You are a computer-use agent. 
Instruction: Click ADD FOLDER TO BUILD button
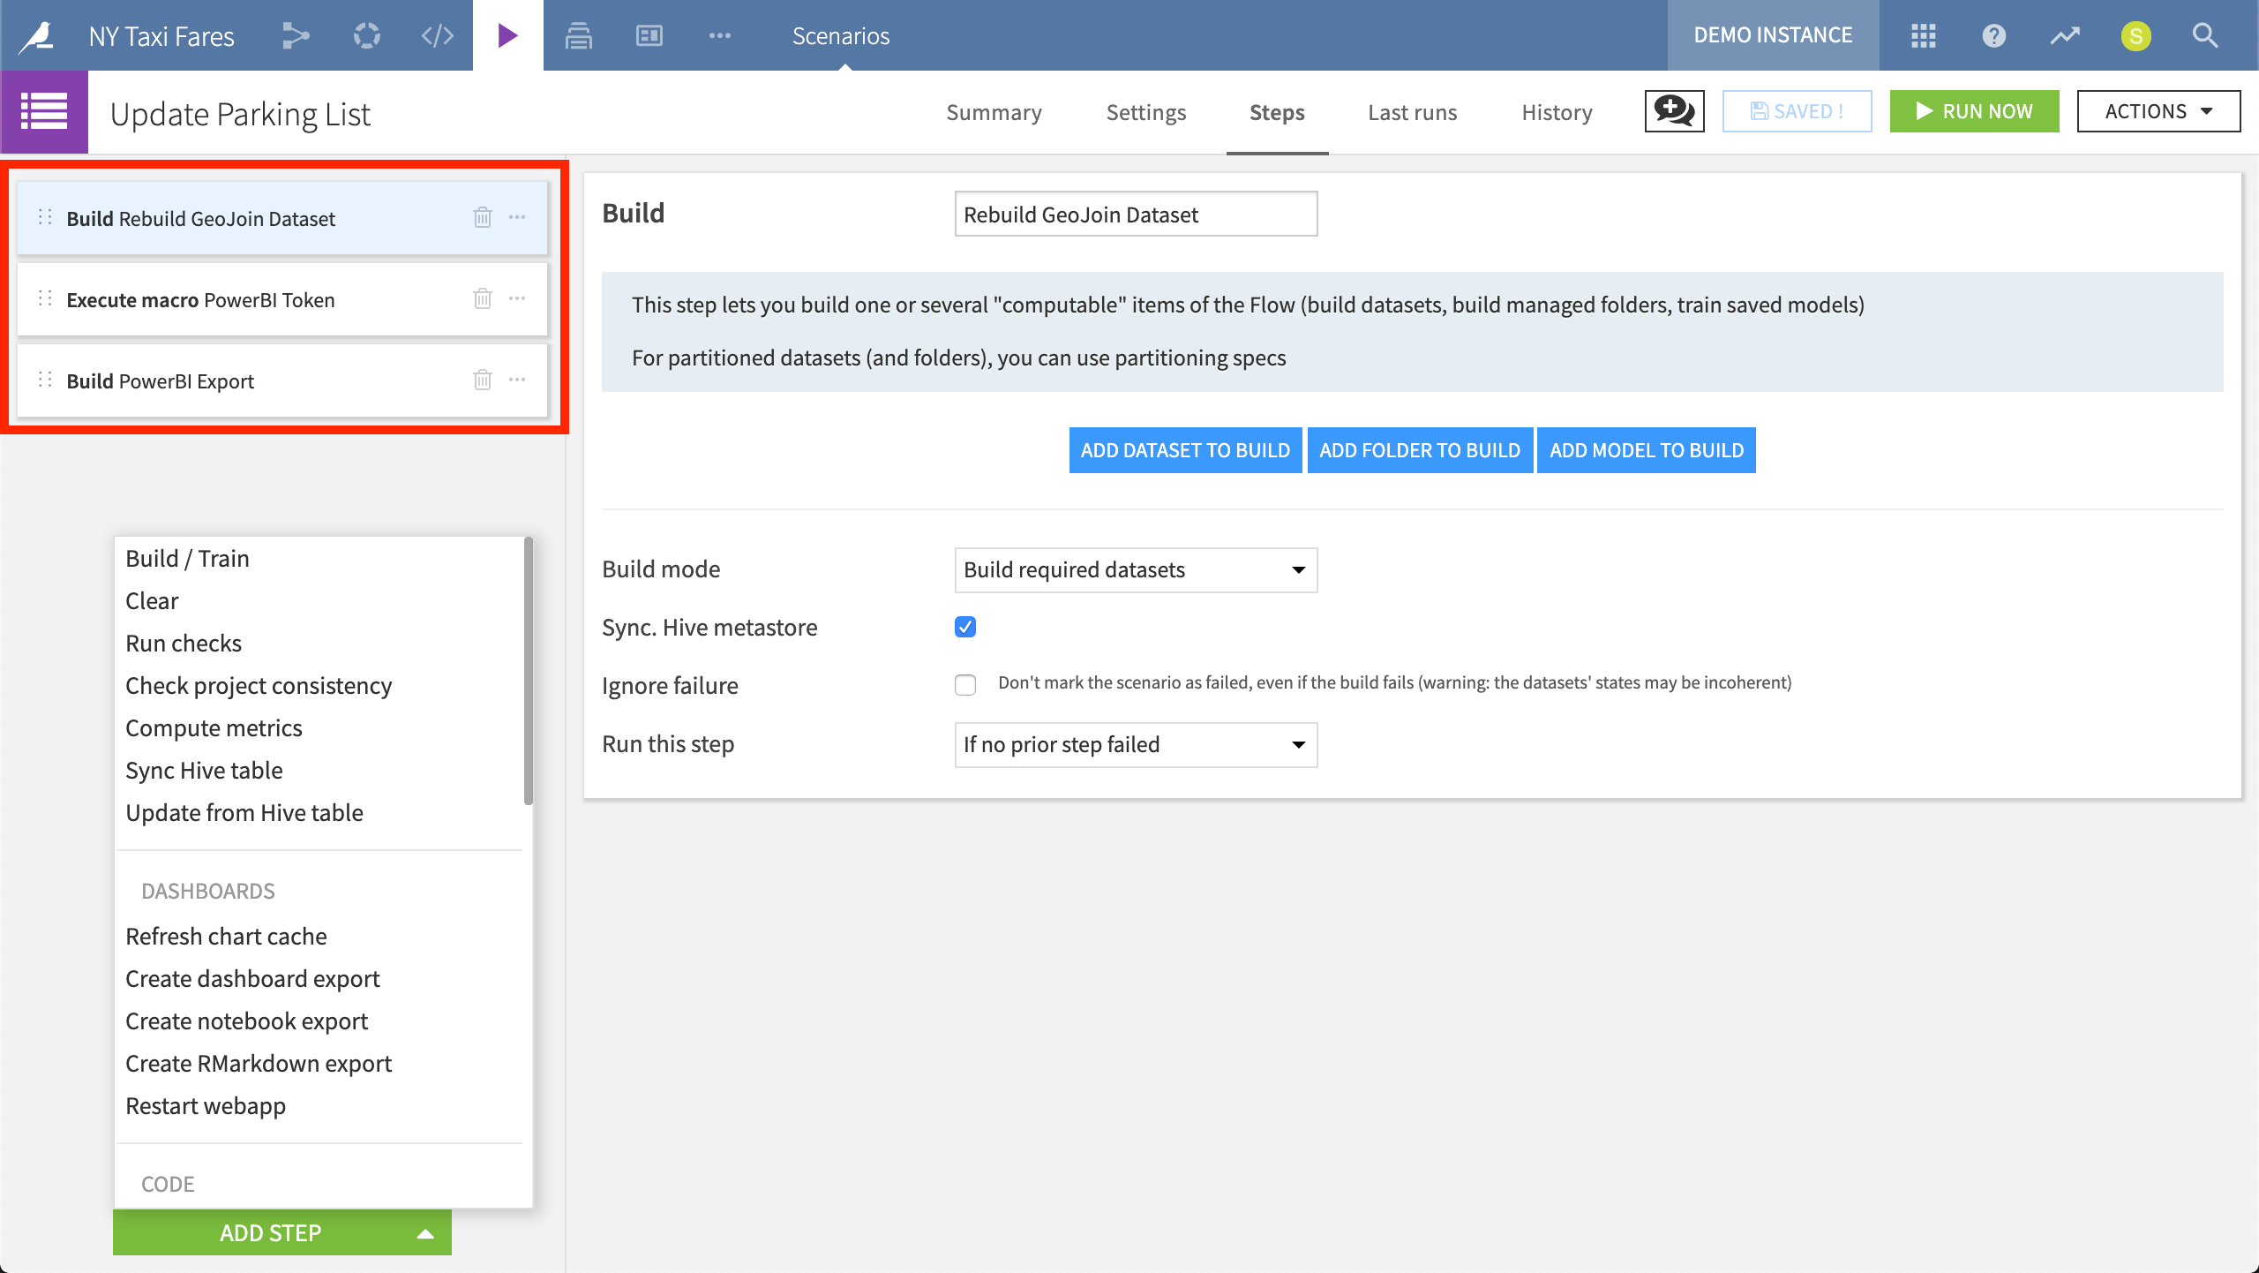[1420, 450]
